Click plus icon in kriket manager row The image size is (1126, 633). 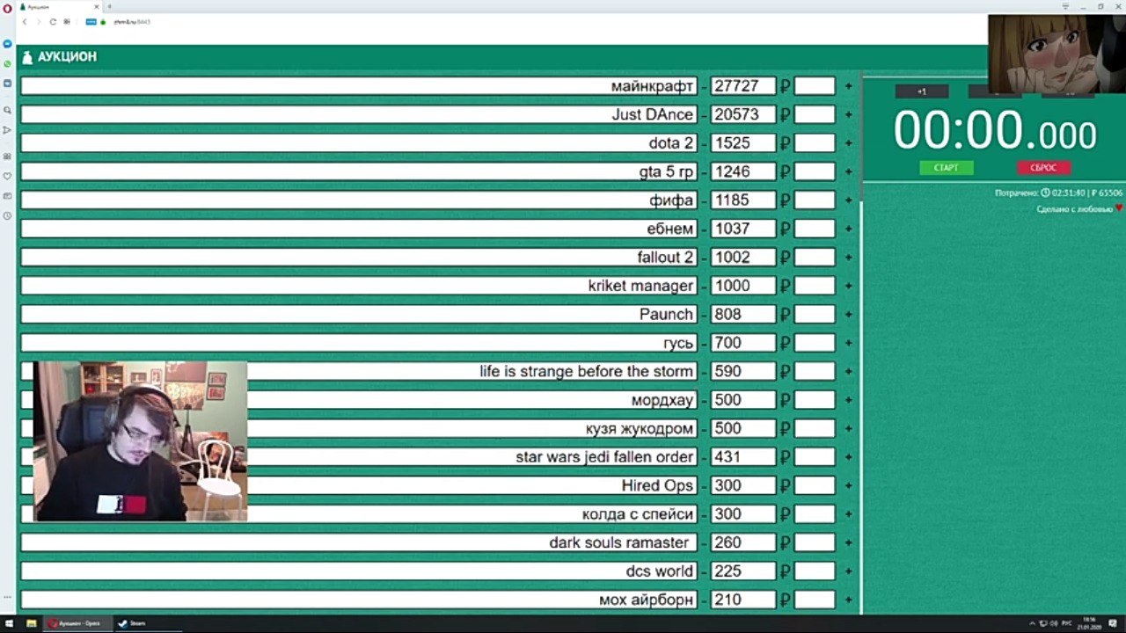pyautogui.click(x=848, y=286)
